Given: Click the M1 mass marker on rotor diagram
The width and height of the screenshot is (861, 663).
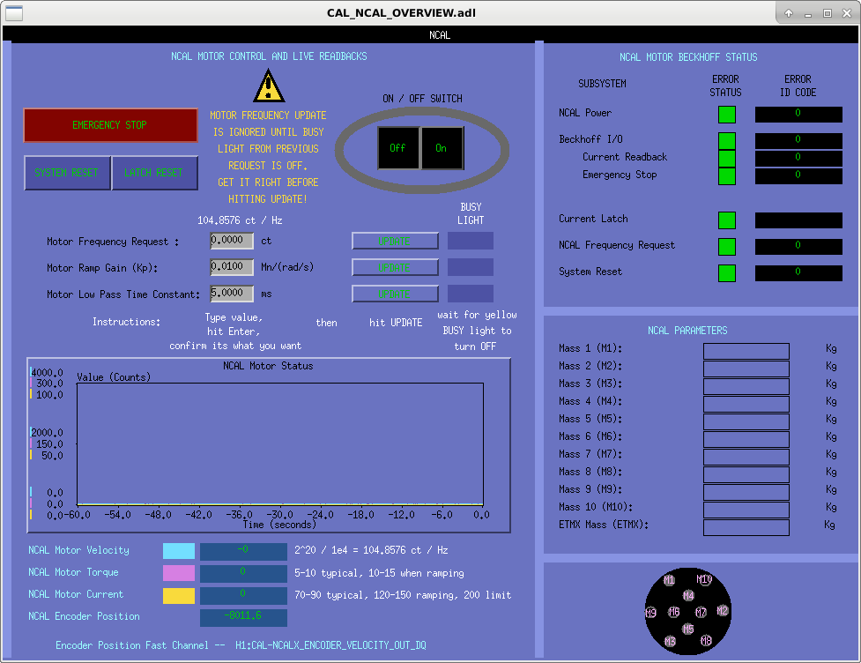Looking at the screenshot, I should 669,579.
